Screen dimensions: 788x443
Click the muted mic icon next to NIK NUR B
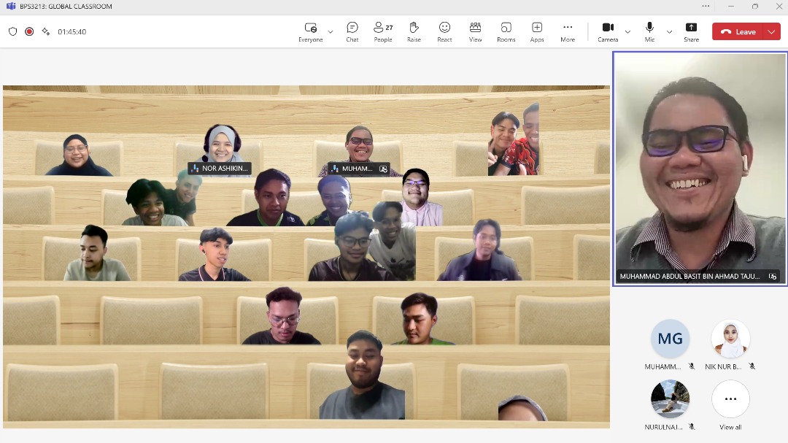(752, 366)
